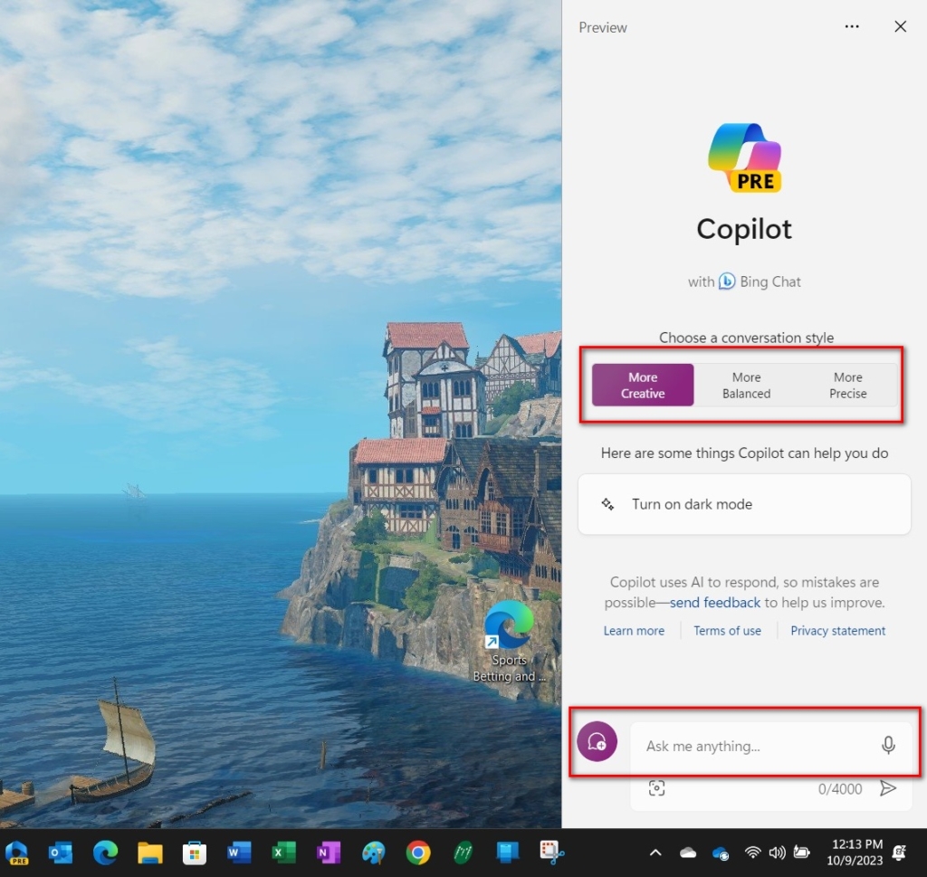Open Copilot from the taskbar
Viewport: 927px width, 877px height.
tap(16, 852)
